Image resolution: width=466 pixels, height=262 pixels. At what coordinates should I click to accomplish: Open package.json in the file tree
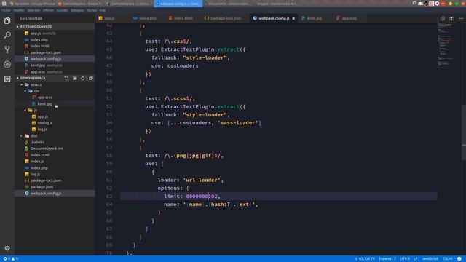point(55,187)
